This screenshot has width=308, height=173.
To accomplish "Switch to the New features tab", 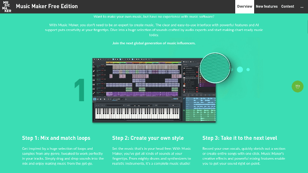I will pyautogui.click(x=267, y=6).
